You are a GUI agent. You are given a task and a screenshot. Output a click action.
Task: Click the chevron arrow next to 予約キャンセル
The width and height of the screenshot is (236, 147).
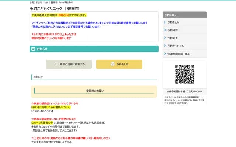[x=165, y=46]
